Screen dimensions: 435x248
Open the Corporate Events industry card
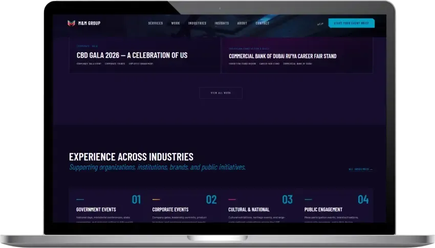pos(183,206)
